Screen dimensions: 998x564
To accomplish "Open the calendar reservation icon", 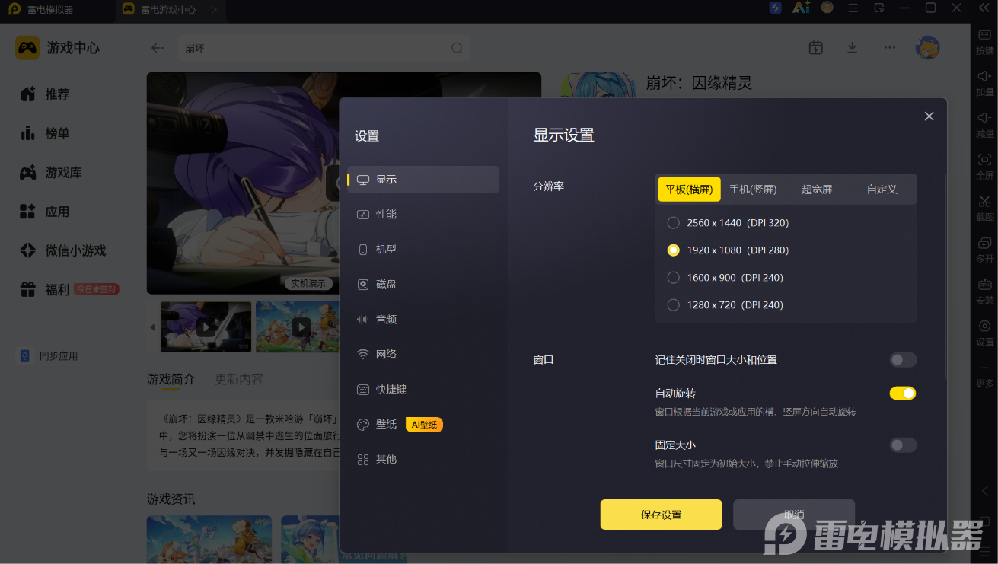I will coord(815,48).
